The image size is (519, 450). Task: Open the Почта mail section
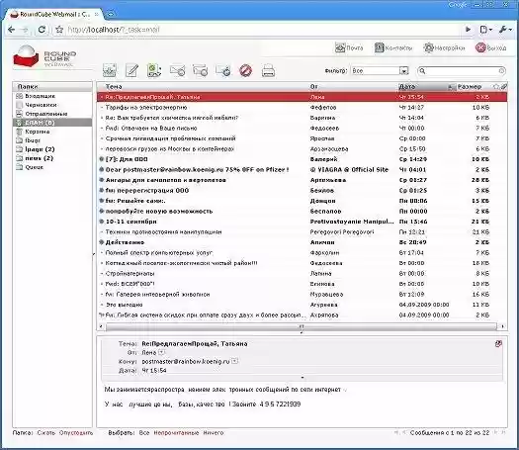point(349,48)
